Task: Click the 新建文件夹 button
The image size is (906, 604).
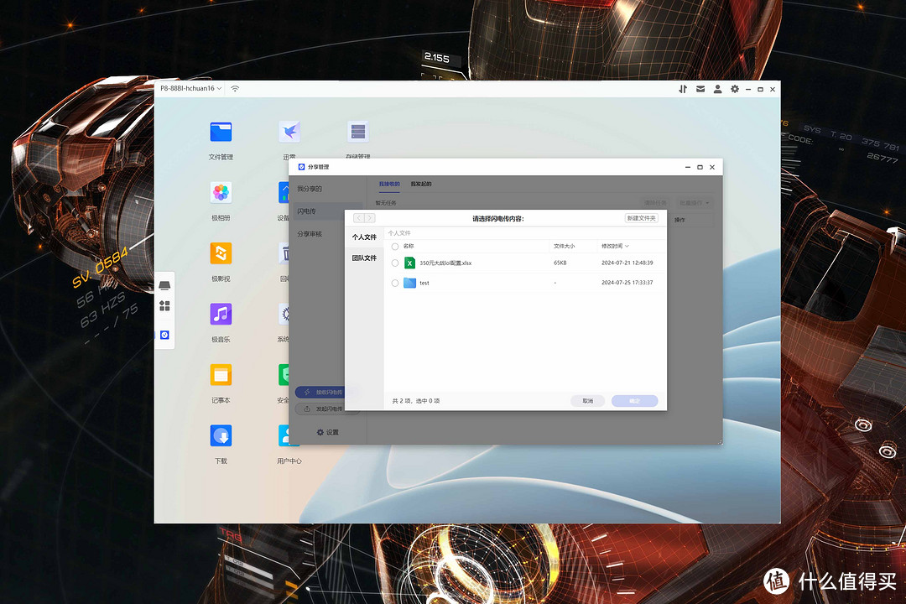Action: 642,218
